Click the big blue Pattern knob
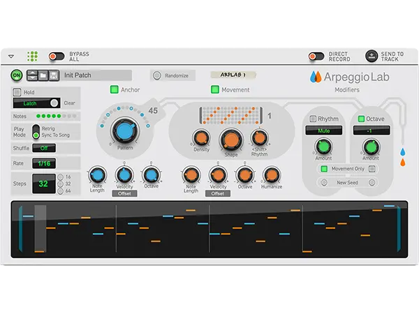 124,130
